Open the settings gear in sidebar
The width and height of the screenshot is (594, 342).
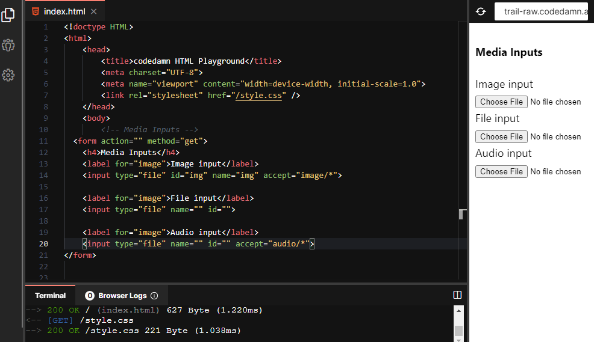click(x=8, y=75)
